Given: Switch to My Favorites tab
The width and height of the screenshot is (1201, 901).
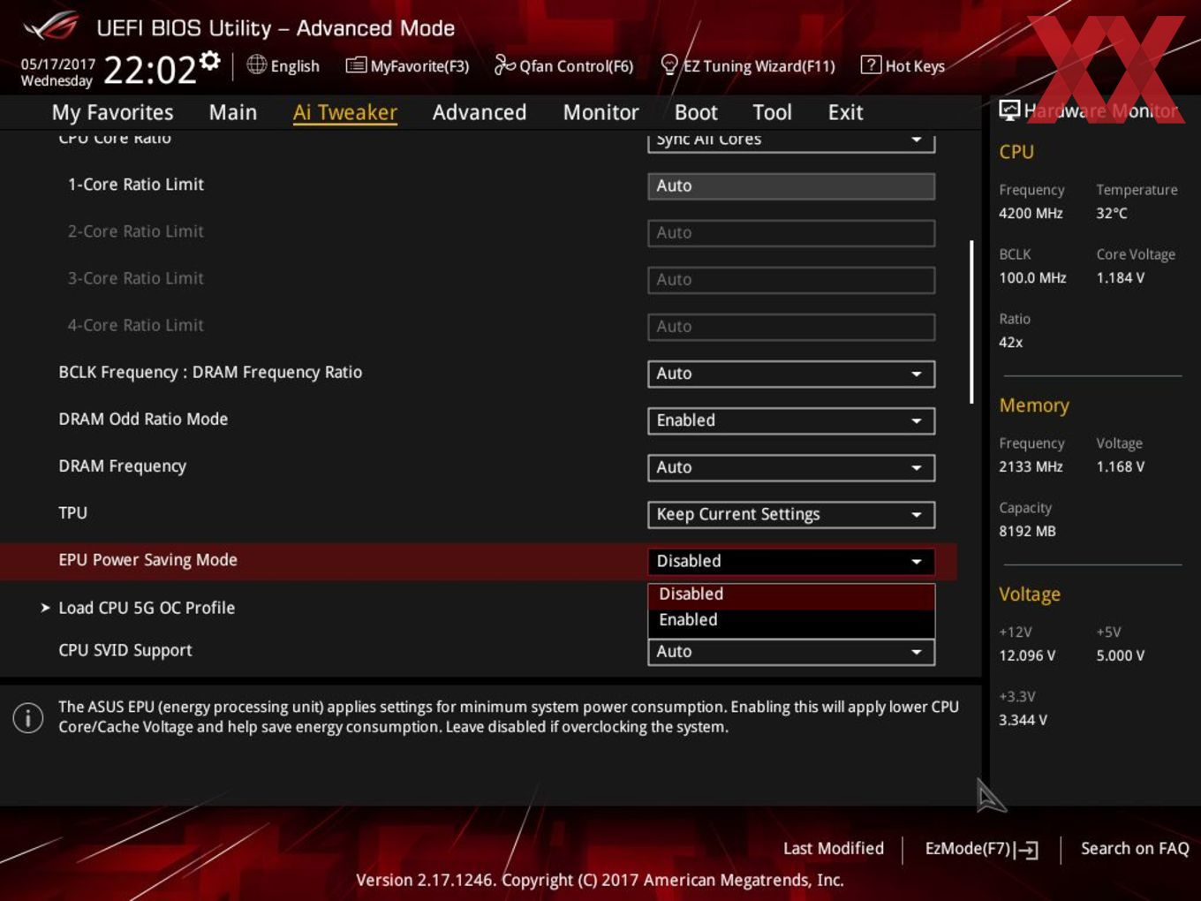Looking at the screenshot, I should (112, 112).
